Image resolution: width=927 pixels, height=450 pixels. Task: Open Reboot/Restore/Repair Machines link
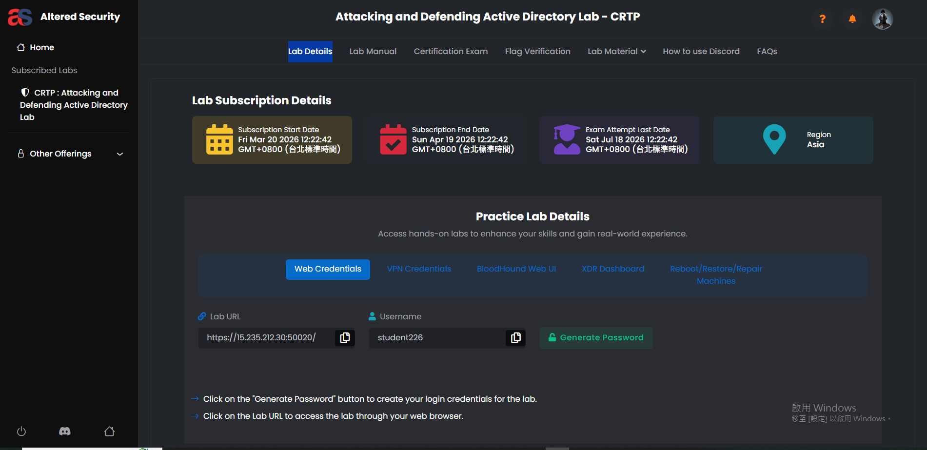(x=715, y=275)
